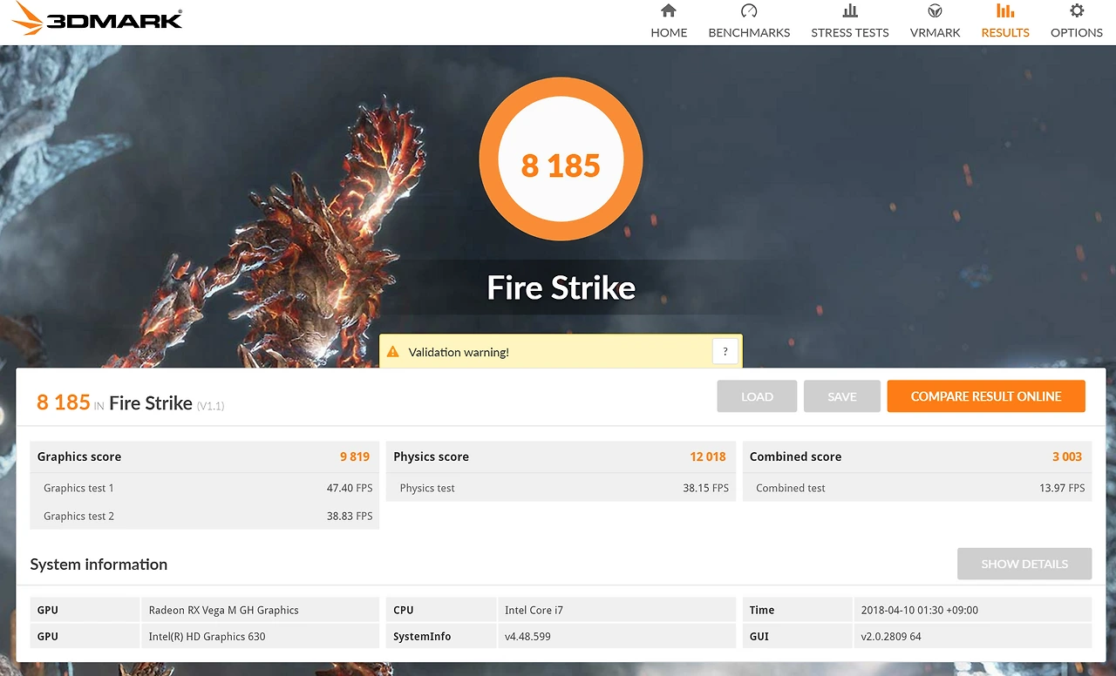
Task: Click the VRMark headset icon
Action: pyautogui.click(x=935, y=11)
